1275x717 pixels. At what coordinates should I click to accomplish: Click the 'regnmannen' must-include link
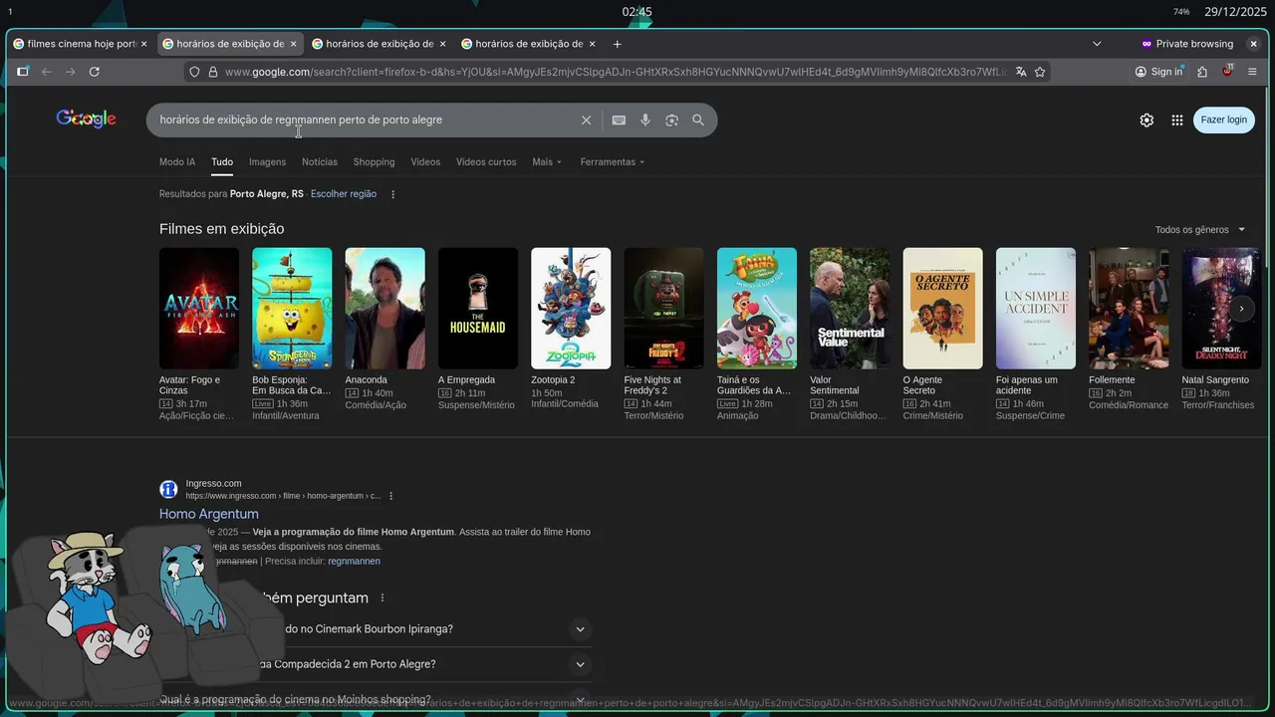(354, 562)
